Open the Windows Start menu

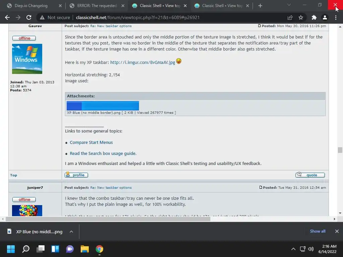click(x=11, y=249)
